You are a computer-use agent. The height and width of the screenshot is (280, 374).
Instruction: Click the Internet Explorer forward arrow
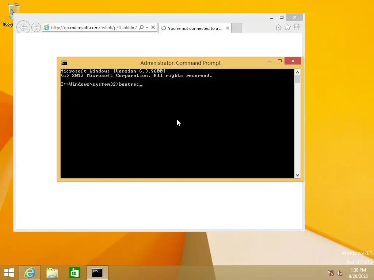pos(36,28)
